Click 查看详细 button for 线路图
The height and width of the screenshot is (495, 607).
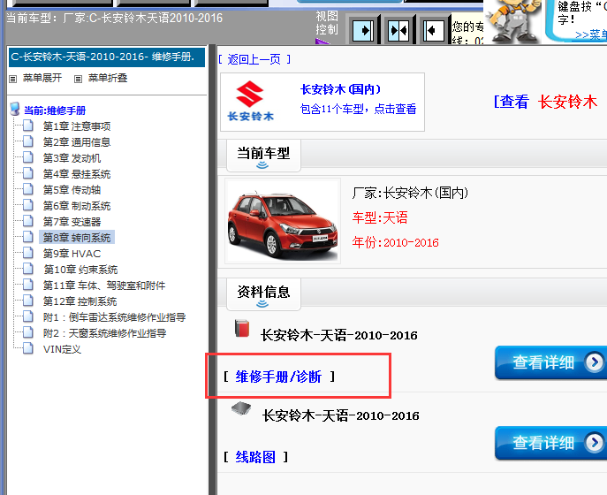click(550, 443)
